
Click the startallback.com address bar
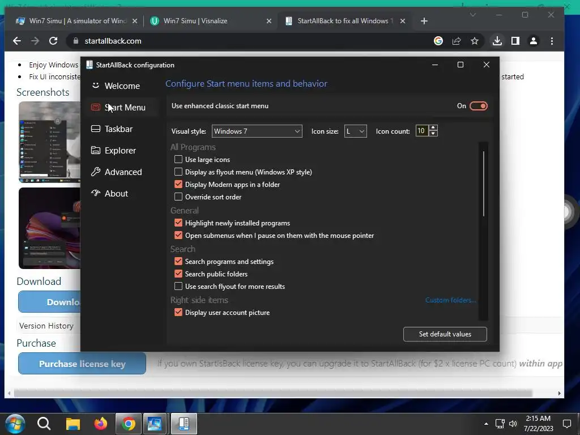[248, 41]
